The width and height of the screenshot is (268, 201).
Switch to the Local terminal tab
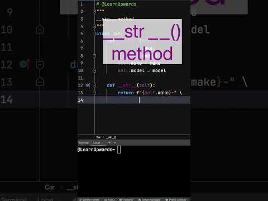click(97, 143)
